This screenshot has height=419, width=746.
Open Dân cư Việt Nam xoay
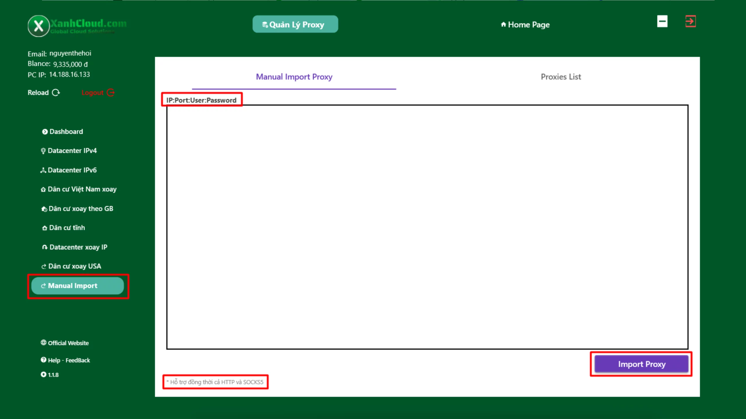coord(82,189)
